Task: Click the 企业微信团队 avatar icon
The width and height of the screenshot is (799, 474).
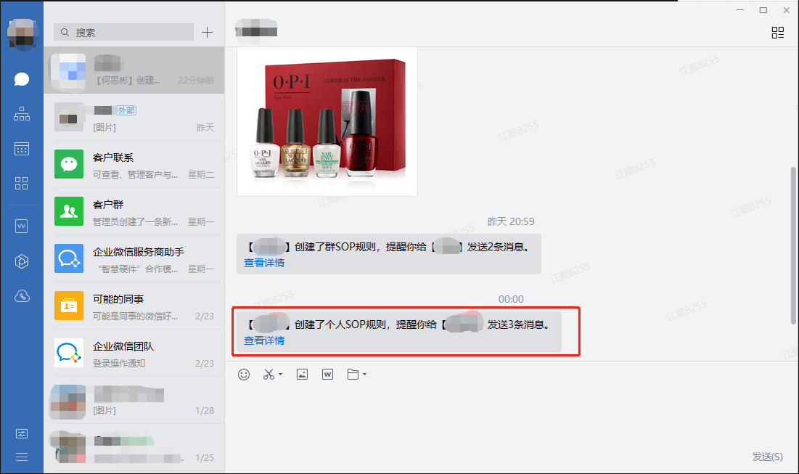Action: [69, 353]
